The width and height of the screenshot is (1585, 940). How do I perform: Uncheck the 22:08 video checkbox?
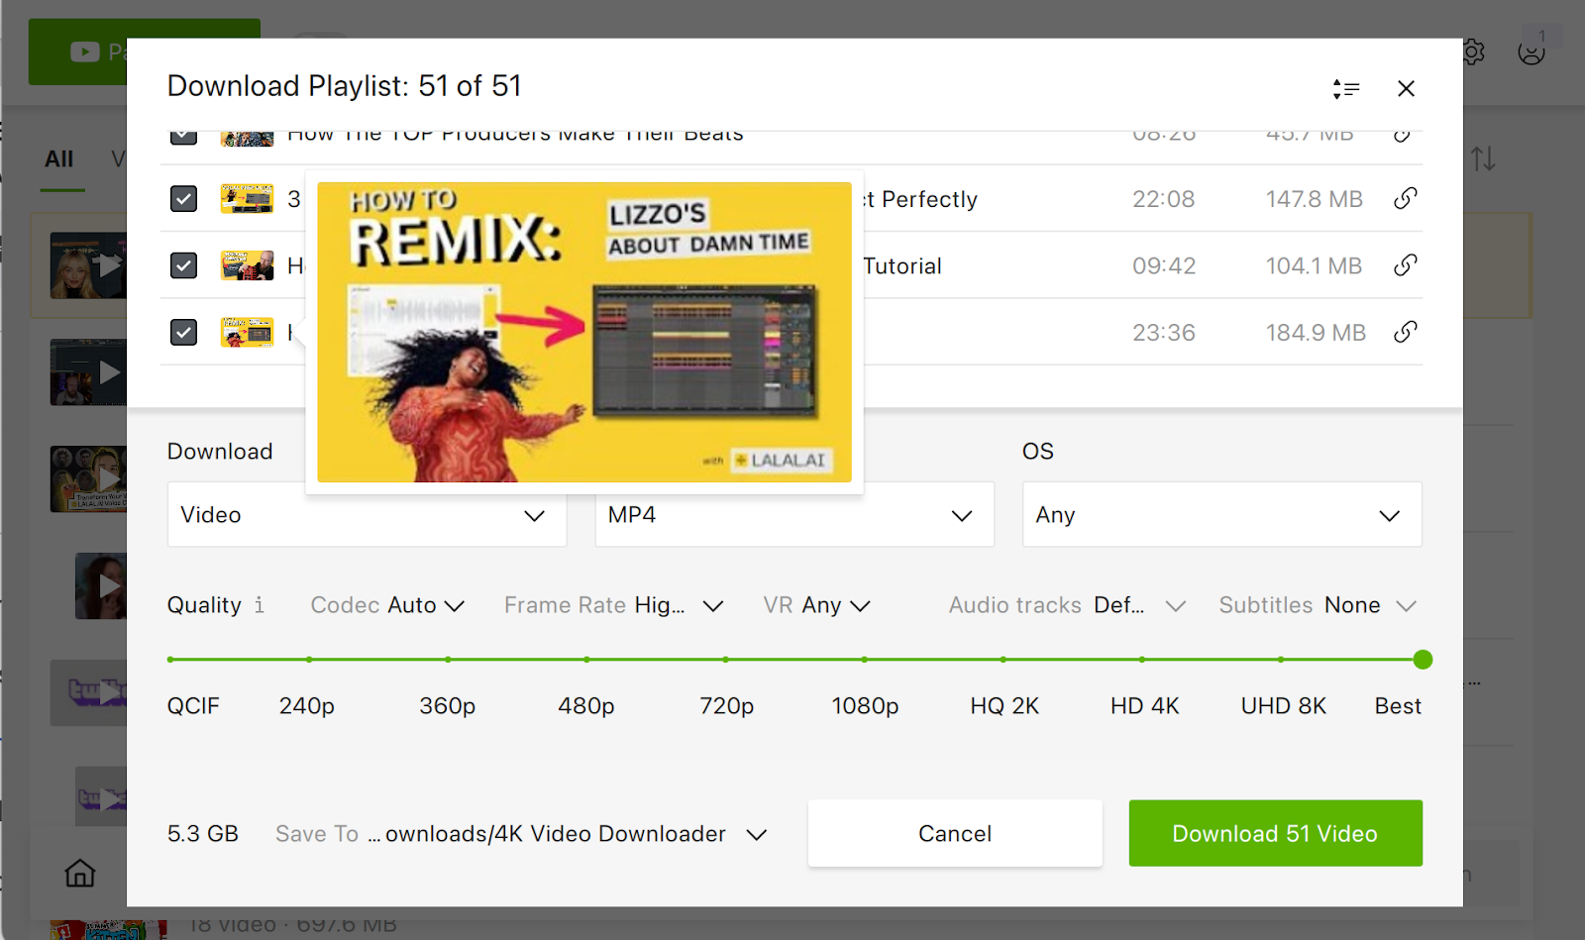[183, 199]
